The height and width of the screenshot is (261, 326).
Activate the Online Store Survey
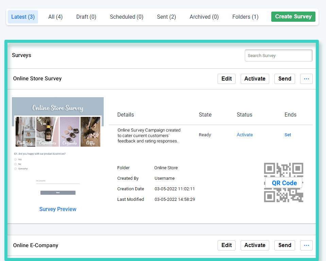(x=255, y=79)
